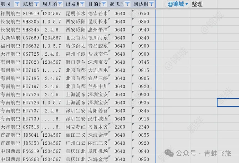Click arrival time cell 0935
Image resolution: width=239 pixels, height=163 pixels.
(x=144, y=102)
